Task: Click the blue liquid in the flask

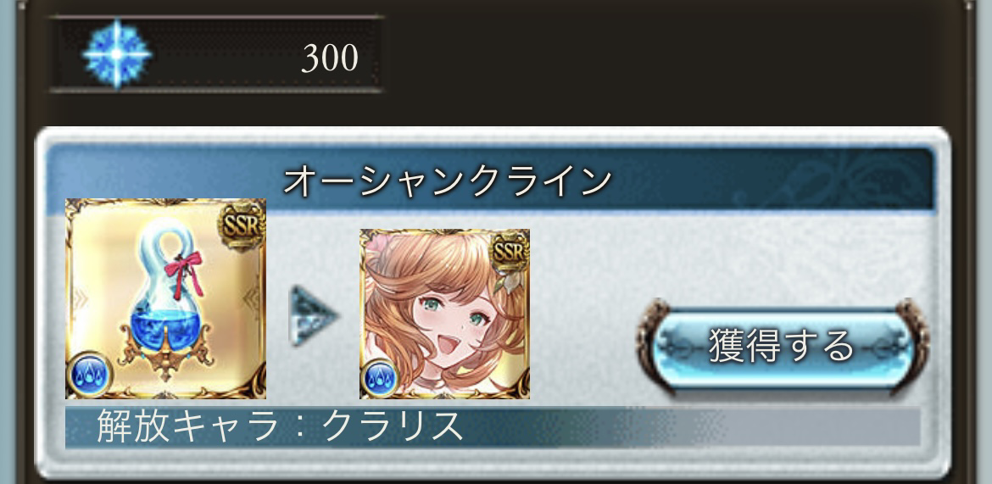Action: (x=165, y=326)
